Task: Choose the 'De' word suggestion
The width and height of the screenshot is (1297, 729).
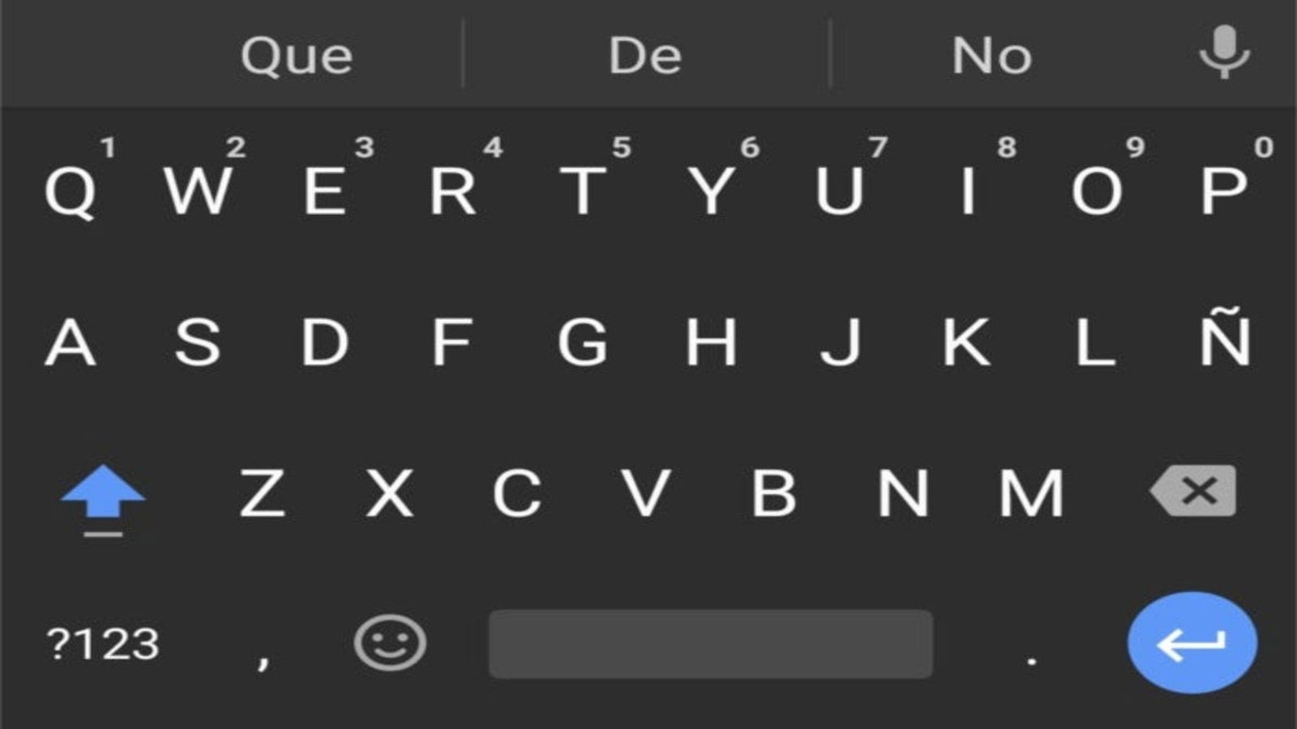Action: pyautogui.click(x=645, y=55)
